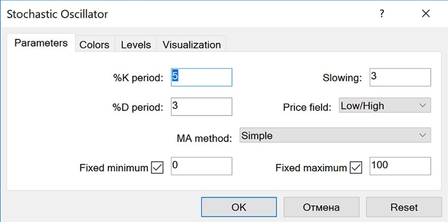Click the Fixed minimum value field

tap(201, 166)
